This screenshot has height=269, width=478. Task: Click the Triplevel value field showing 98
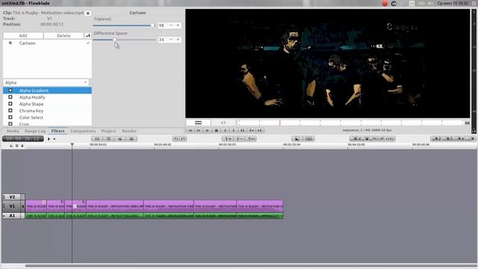click(162, 25)
